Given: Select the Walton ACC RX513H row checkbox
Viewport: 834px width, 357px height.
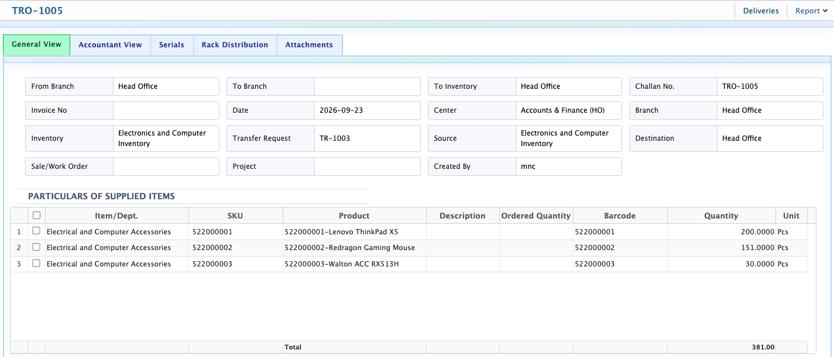Looking at the screenshot, I should [36, 264].
